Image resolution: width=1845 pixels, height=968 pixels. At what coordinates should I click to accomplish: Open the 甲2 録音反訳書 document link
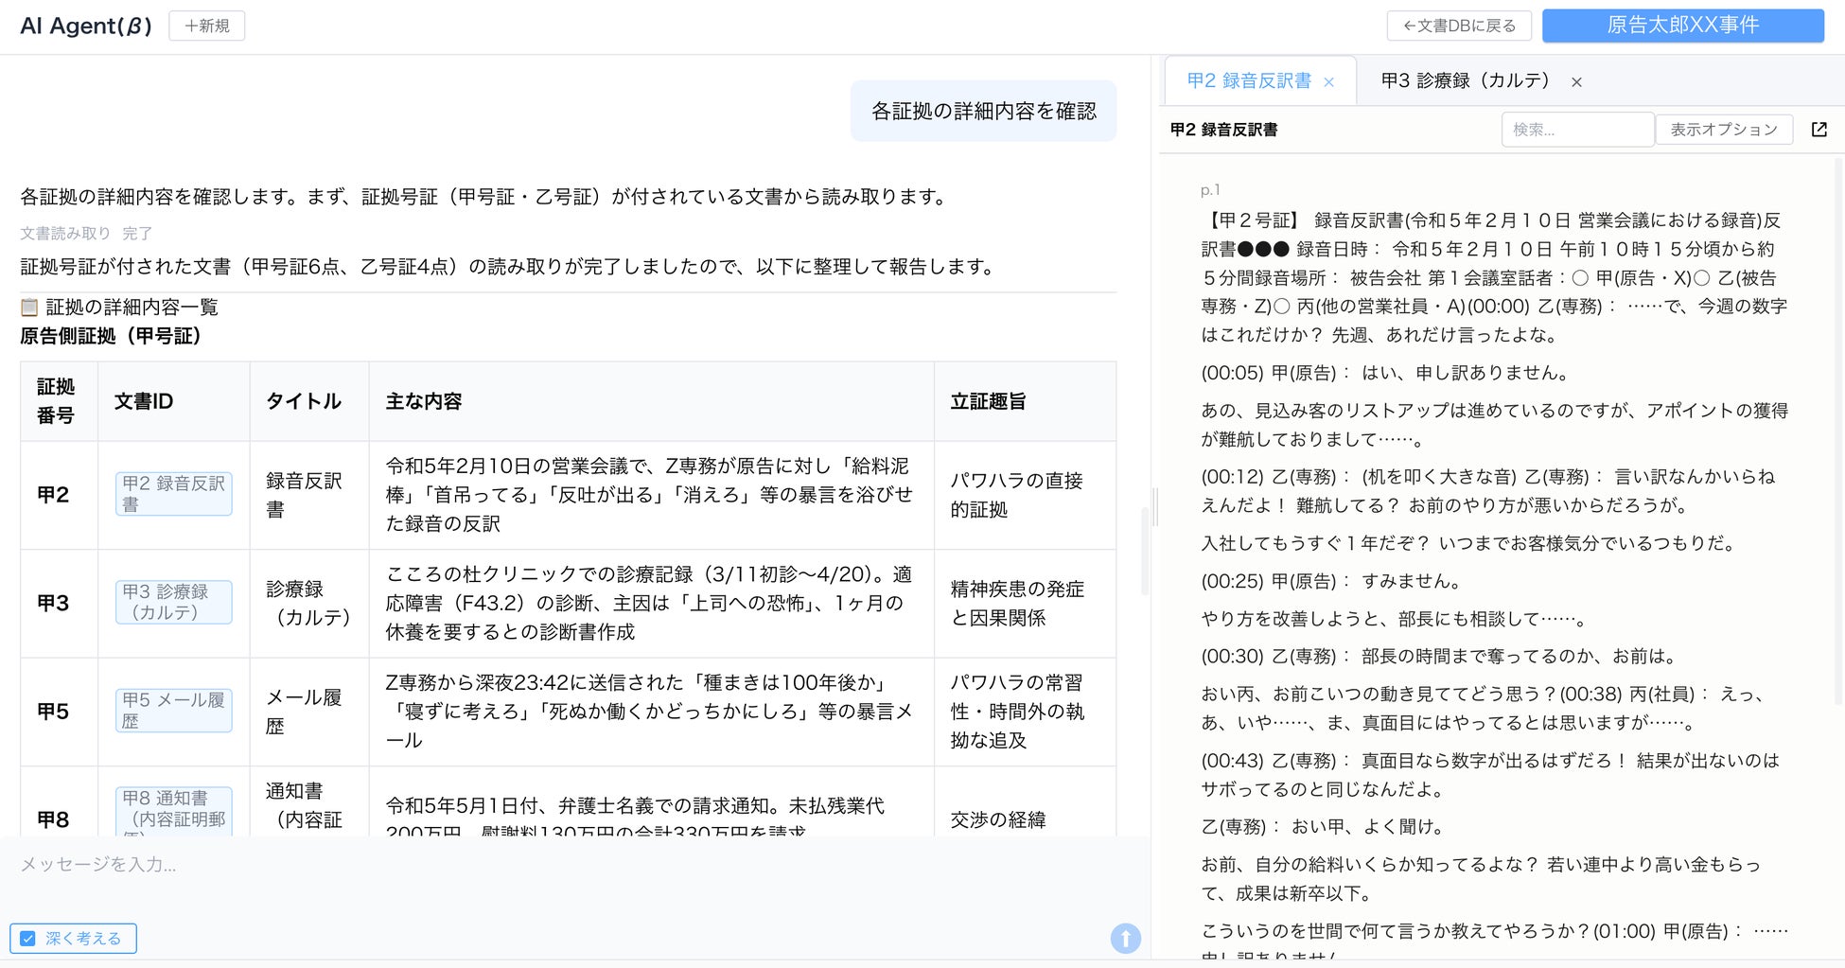pos(174,494)
